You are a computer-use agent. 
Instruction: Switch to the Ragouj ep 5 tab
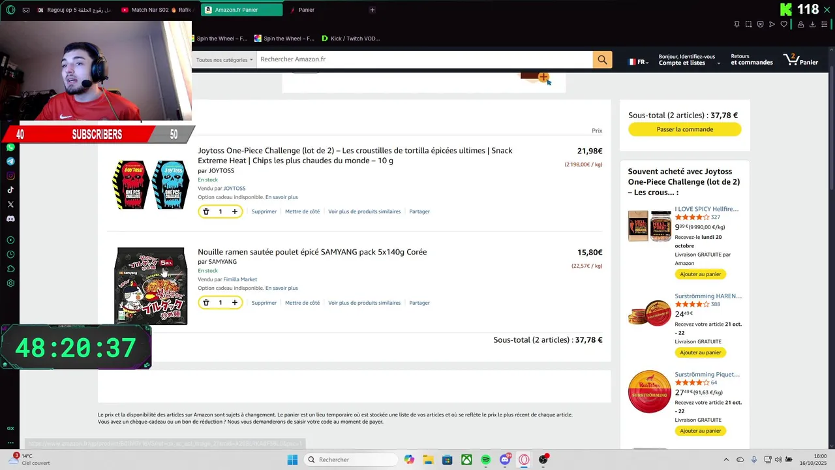pyautogui.click(x=74, y=10)
